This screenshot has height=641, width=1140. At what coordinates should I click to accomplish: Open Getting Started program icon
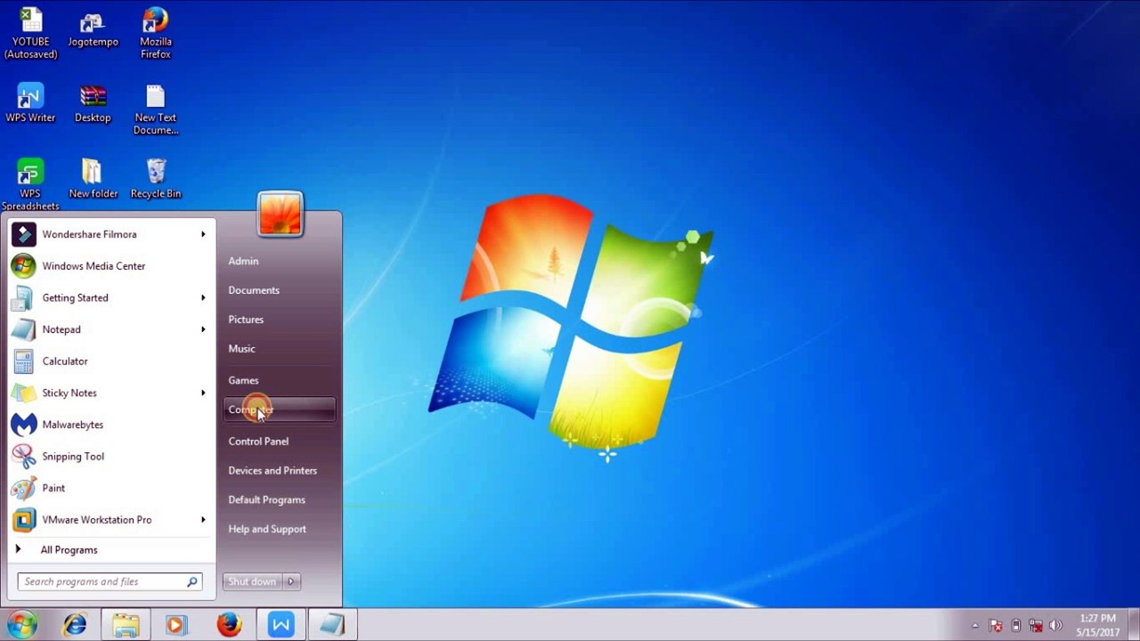point(23,297)
